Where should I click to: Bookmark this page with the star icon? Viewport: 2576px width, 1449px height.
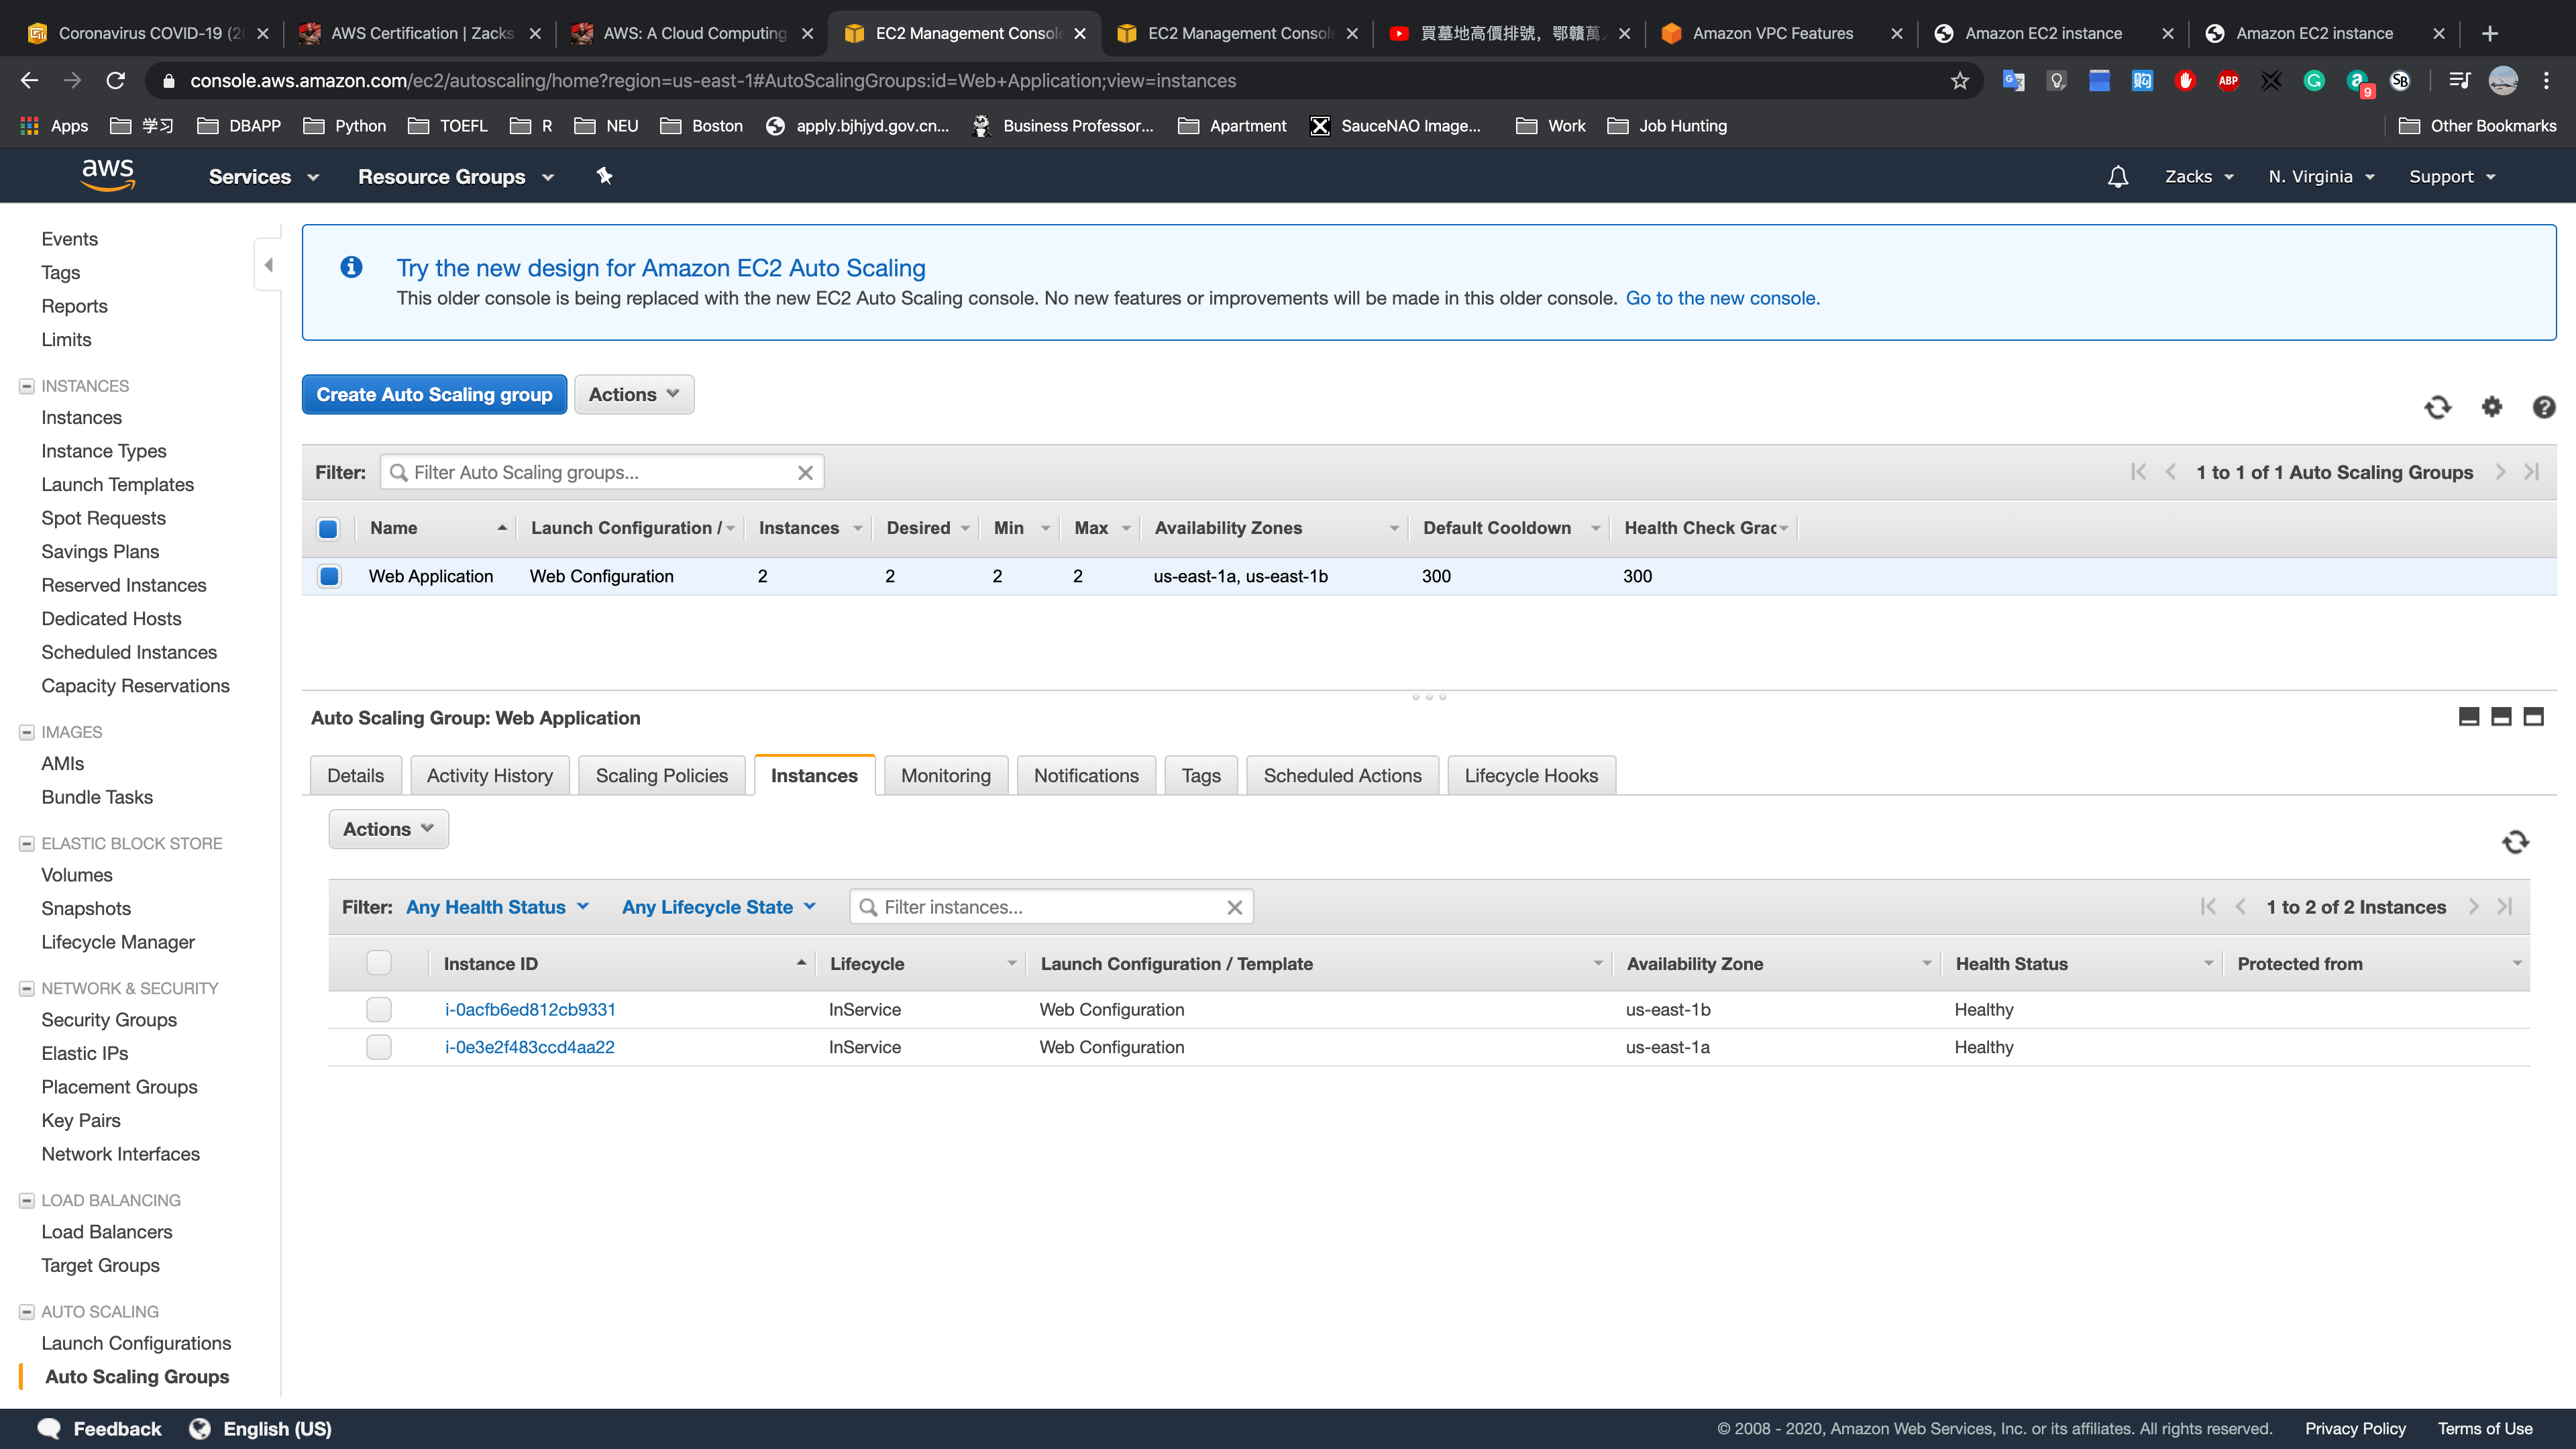pyautogui.click(x=1959, y=81)
